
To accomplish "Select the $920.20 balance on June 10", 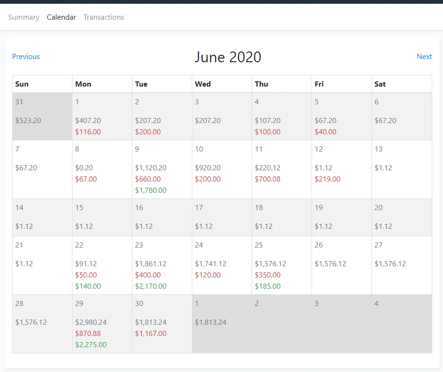I will pos(208,168).
